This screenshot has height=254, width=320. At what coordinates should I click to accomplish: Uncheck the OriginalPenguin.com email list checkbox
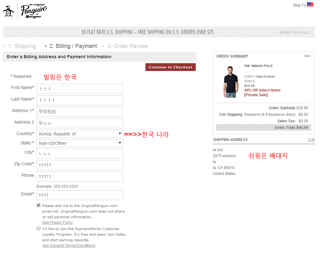(x=39, y=205)
